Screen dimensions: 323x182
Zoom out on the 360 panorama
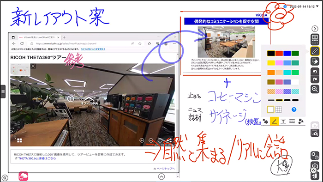coord(151,140)
